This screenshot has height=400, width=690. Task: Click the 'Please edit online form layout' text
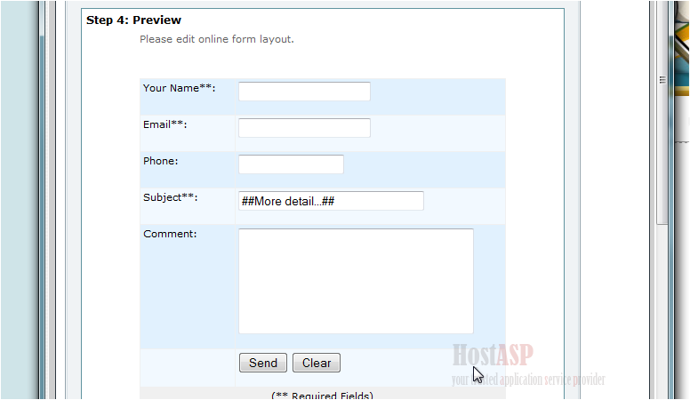(x=216, y=39)
